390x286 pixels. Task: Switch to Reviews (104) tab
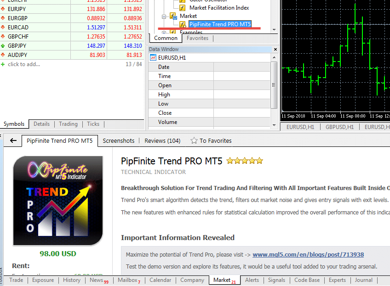point(162,141)
